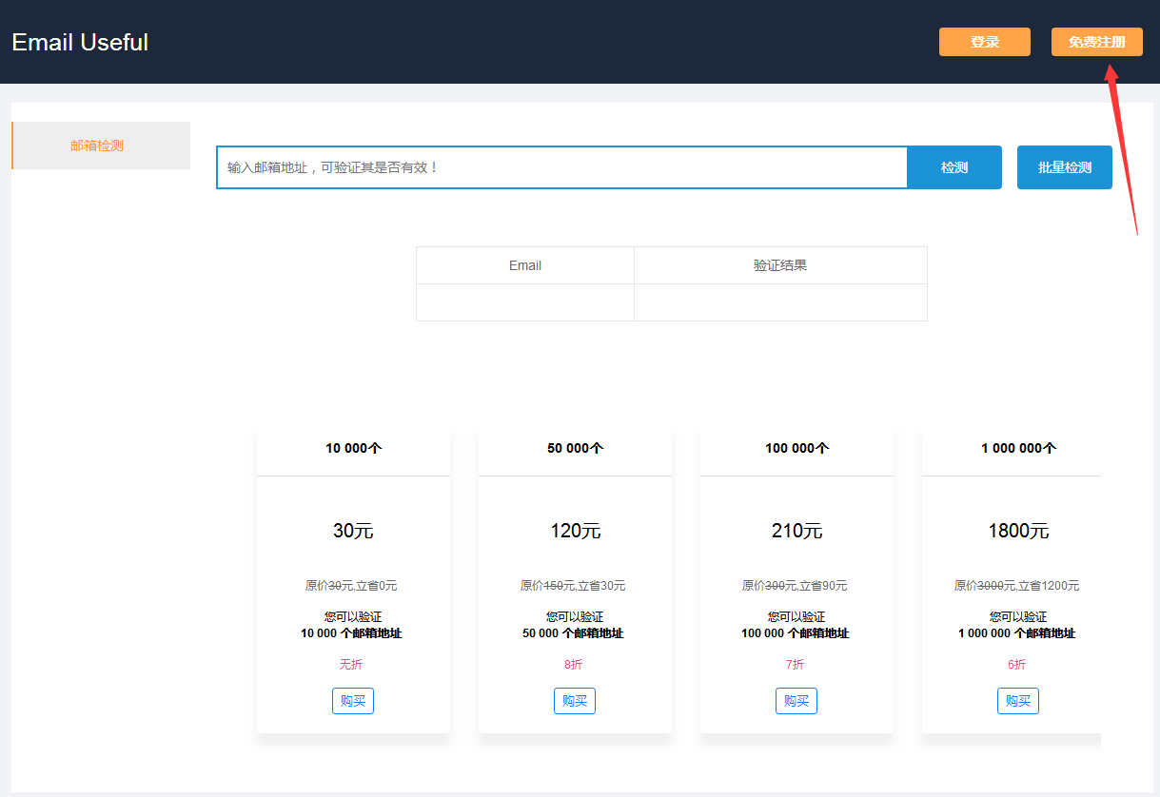Click 购买 under the 50 000个 plan
Viewport: 1160px width, 797px height.
[x=574, y=701]
